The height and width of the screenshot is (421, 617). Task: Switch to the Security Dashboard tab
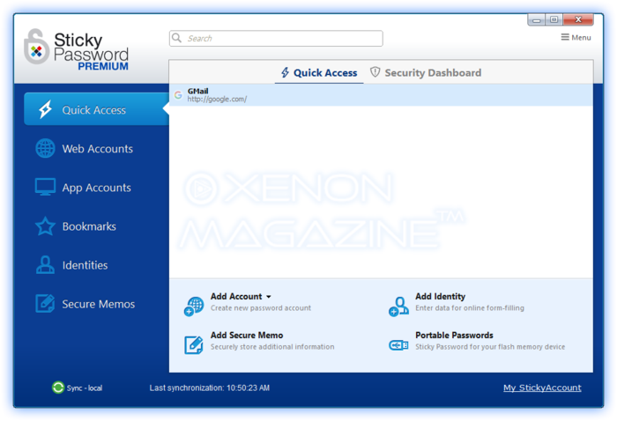[426, 73]
